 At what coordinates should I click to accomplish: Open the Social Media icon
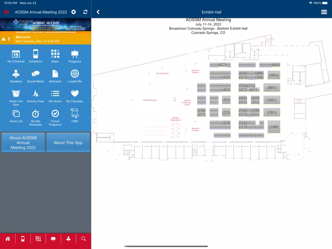(36, 74)
